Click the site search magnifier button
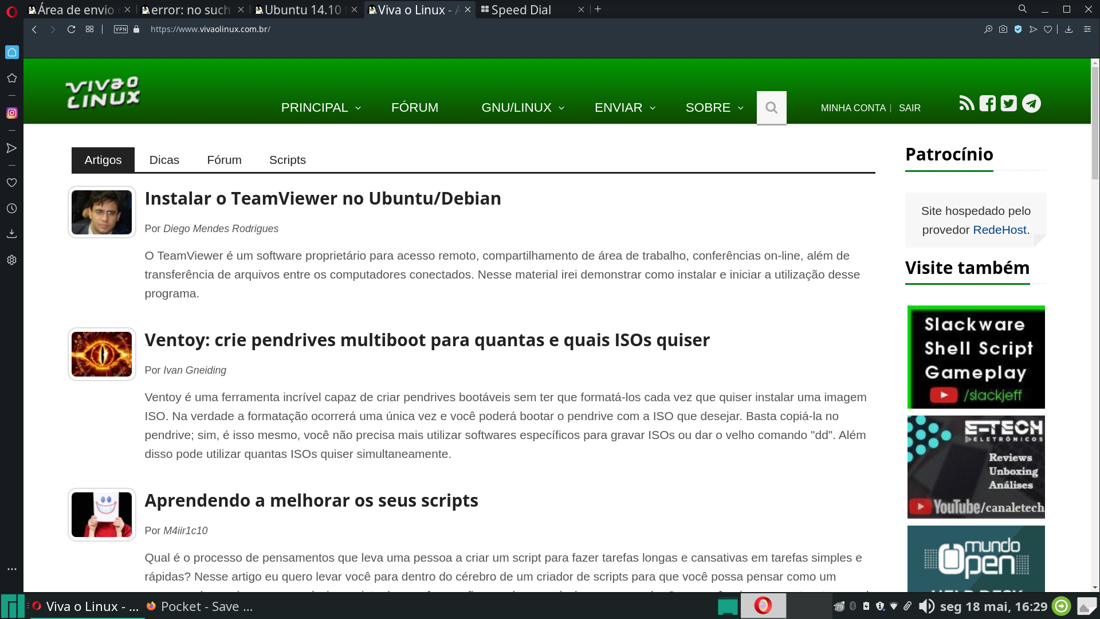The height and width of the screenshot is (619, 1100). [771, 108]
